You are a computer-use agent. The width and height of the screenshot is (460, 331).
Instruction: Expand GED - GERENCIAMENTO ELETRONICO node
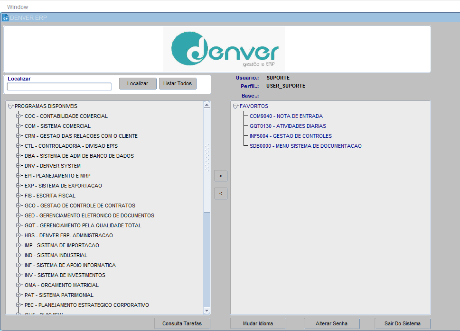click(19, 215)
